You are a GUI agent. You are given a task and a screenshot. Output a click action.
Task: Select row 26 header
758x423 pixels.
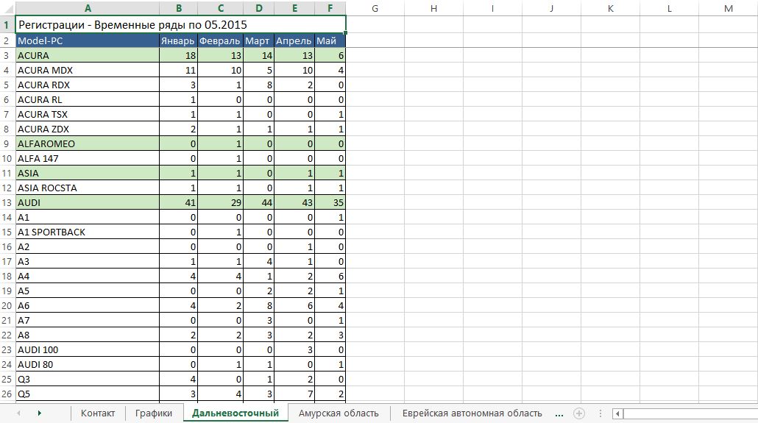tap(7, 394)
